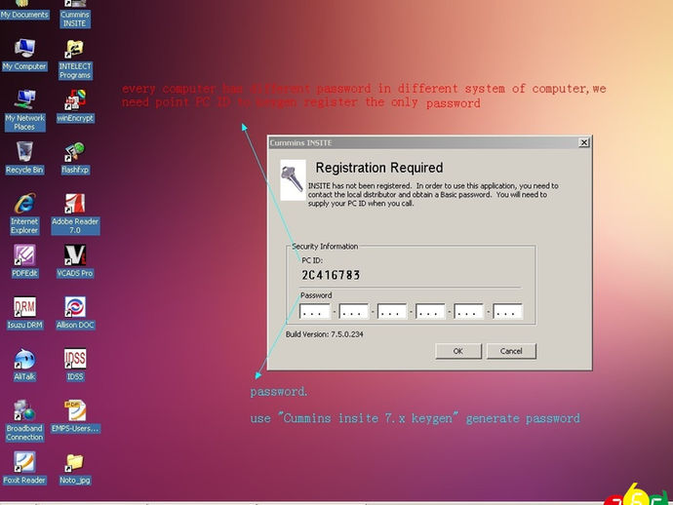Open the Recycle Bin
This screenshot has height=505, width=673.
pyautogui.click(x=24, y=158)
